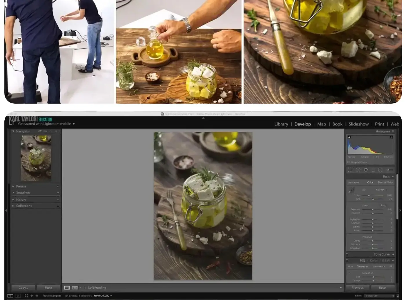Image resolution: width=406 pixels, height=300 pixels.
Task: Select the Crop Overlay tool
Action: 351,170
